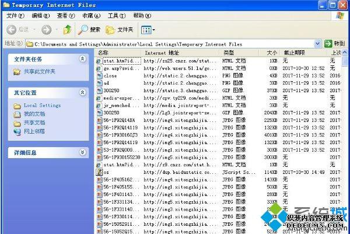
Task: Click the 401KB size cell
Action: [270, 135]
